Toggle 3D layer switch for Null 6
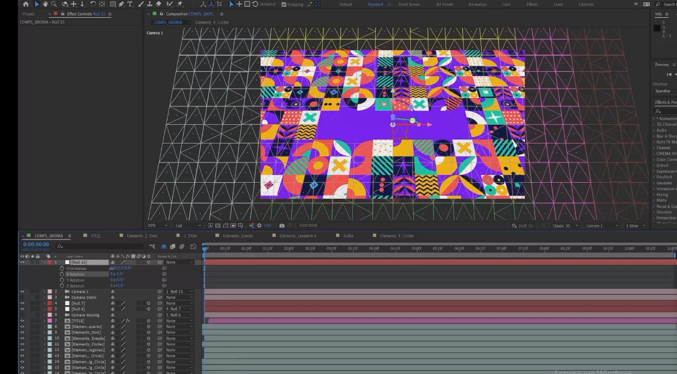Screen dimensions: 677x374 click(149, 309)
